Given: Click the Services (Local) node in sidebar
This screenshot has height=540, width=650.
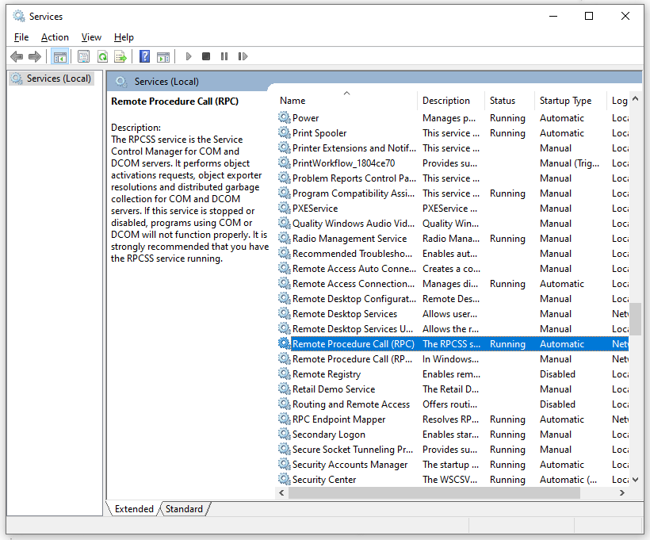Looking at the screenshot, I should [56, 78].
